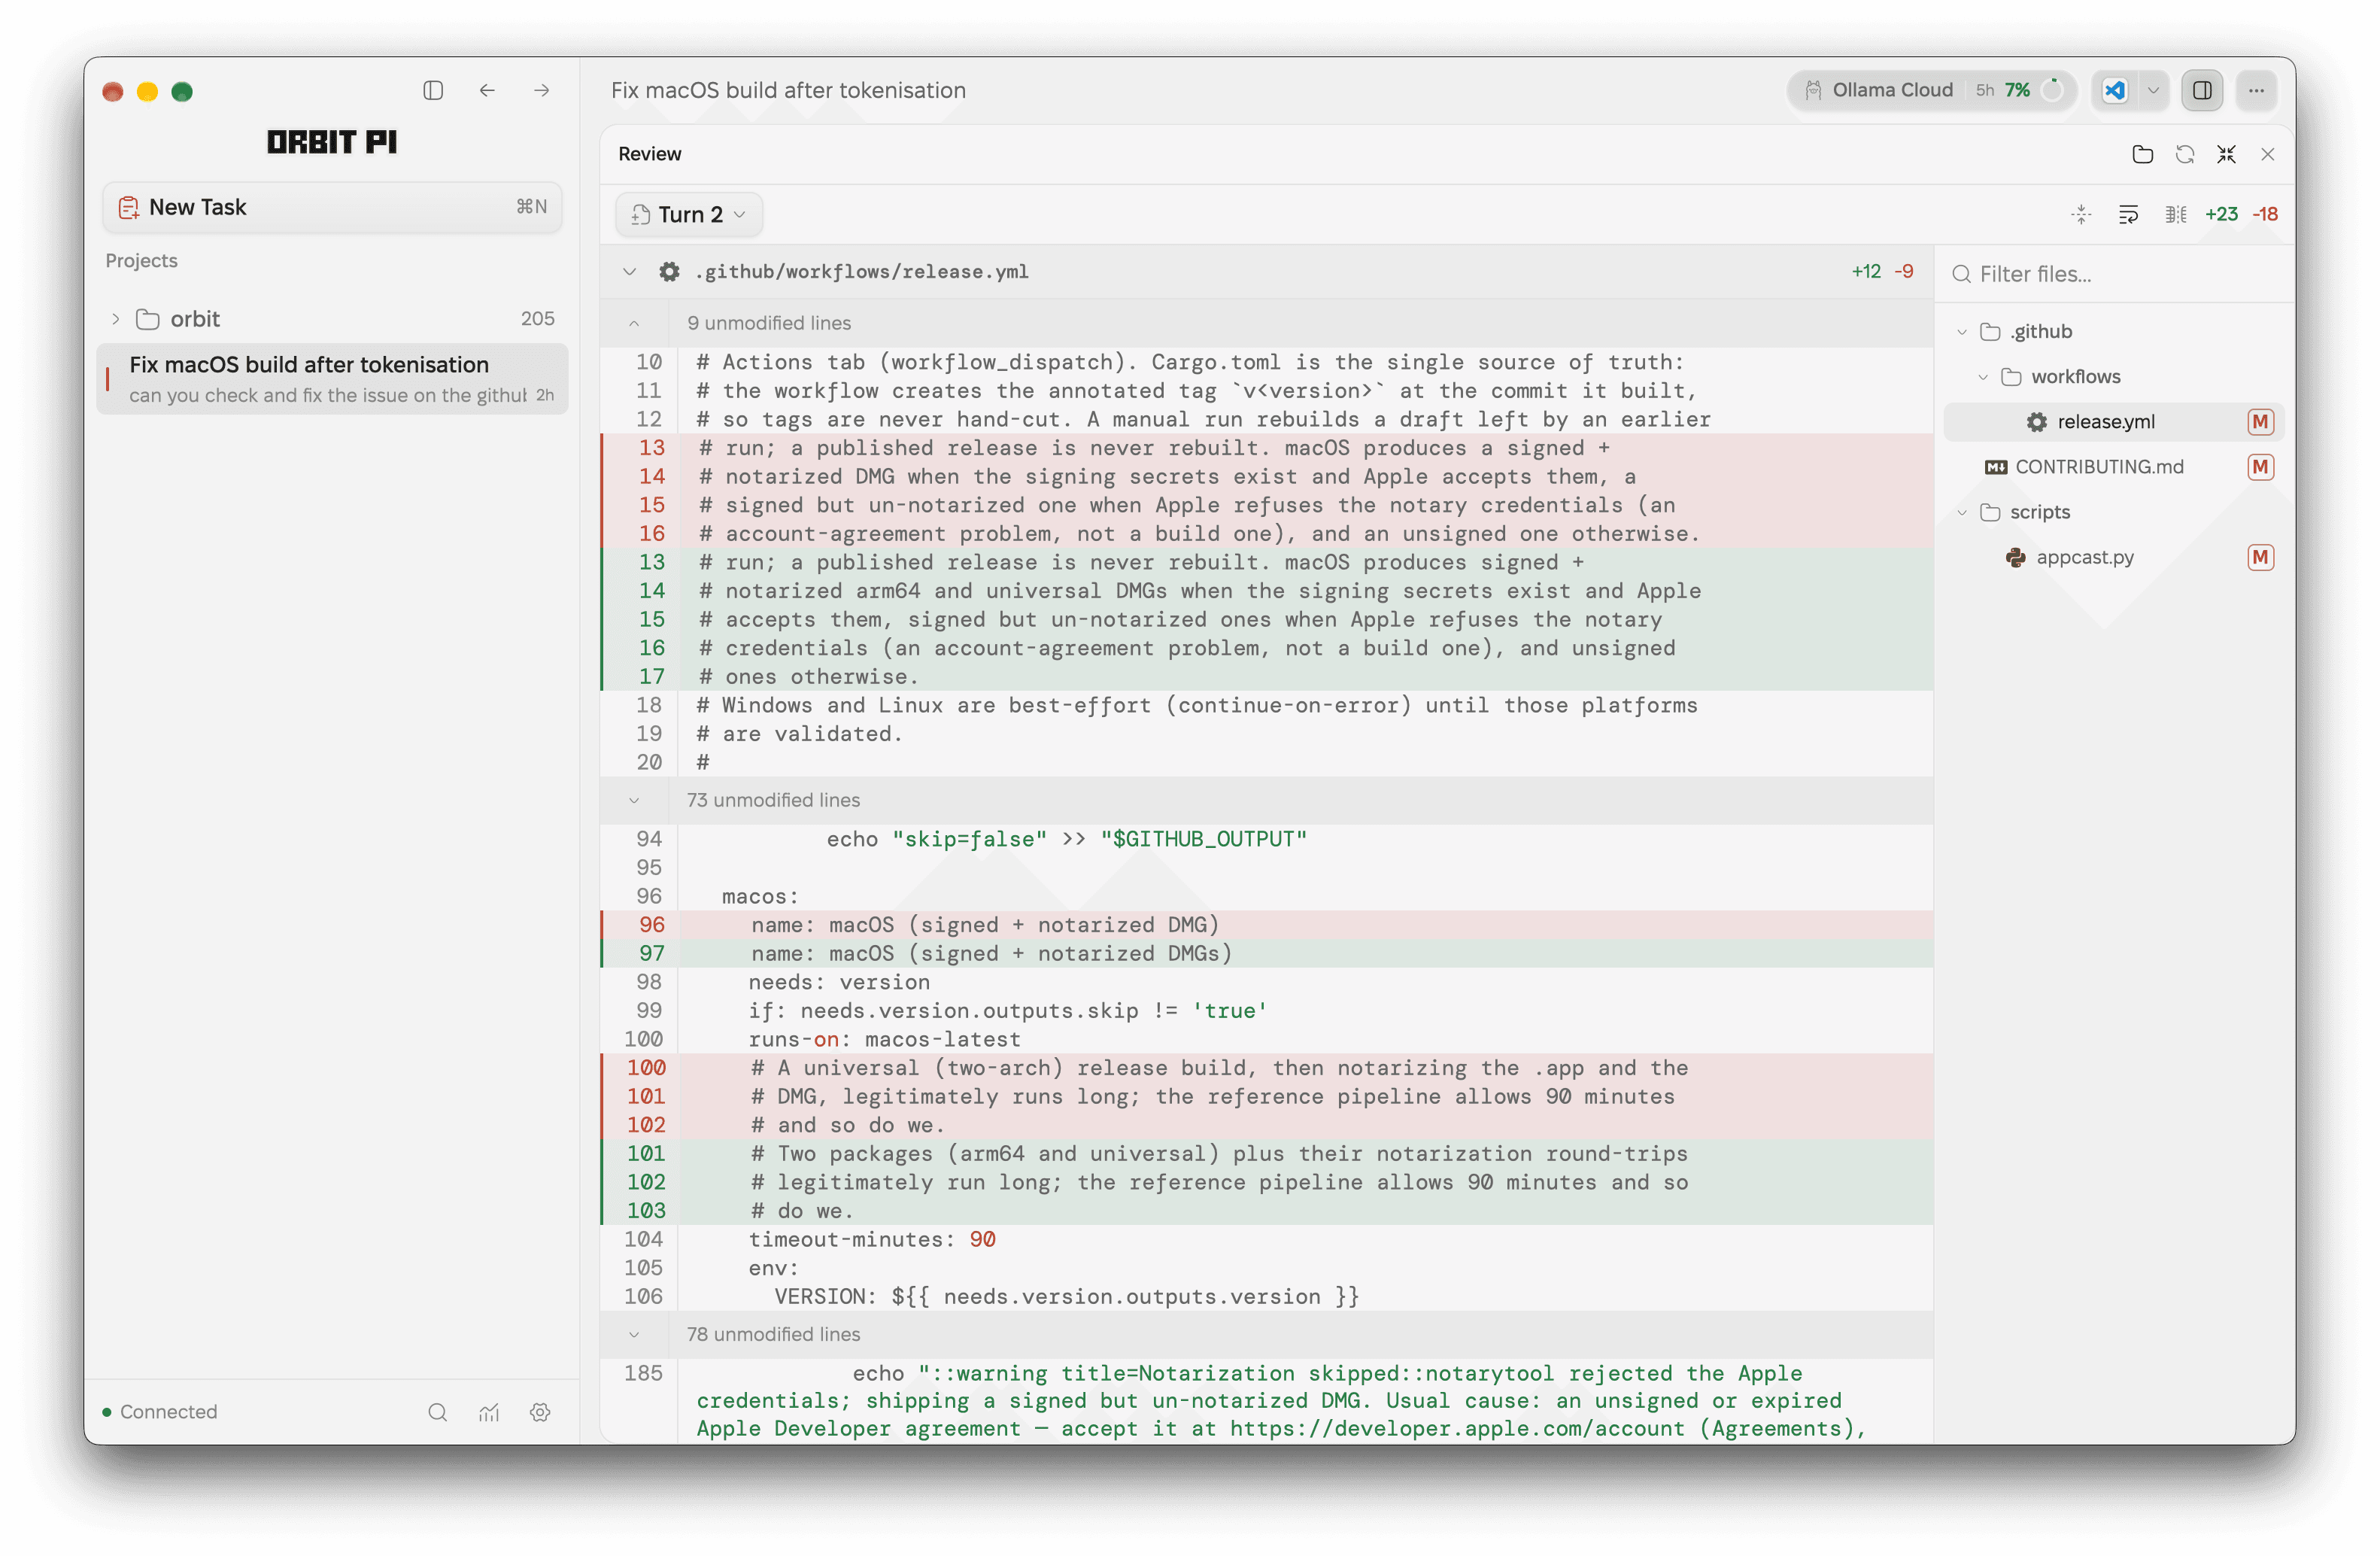Open the Turn 2 selector
Viewport: 2380px width, 1556px height.
click(688, 214)
